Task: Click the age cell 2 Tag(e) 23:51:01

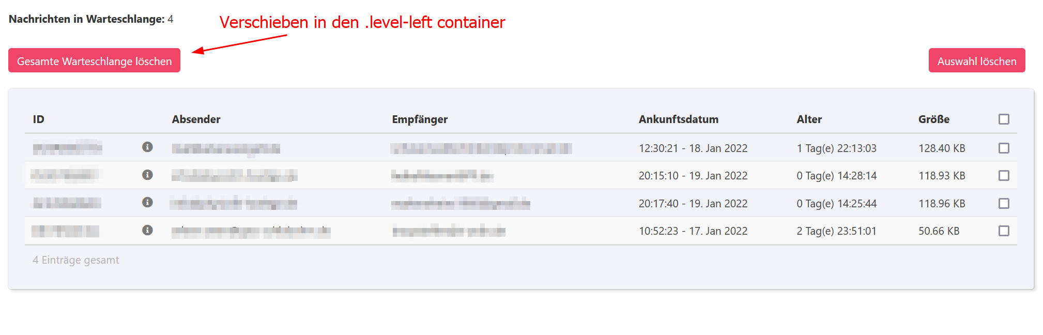Action: 836,231
